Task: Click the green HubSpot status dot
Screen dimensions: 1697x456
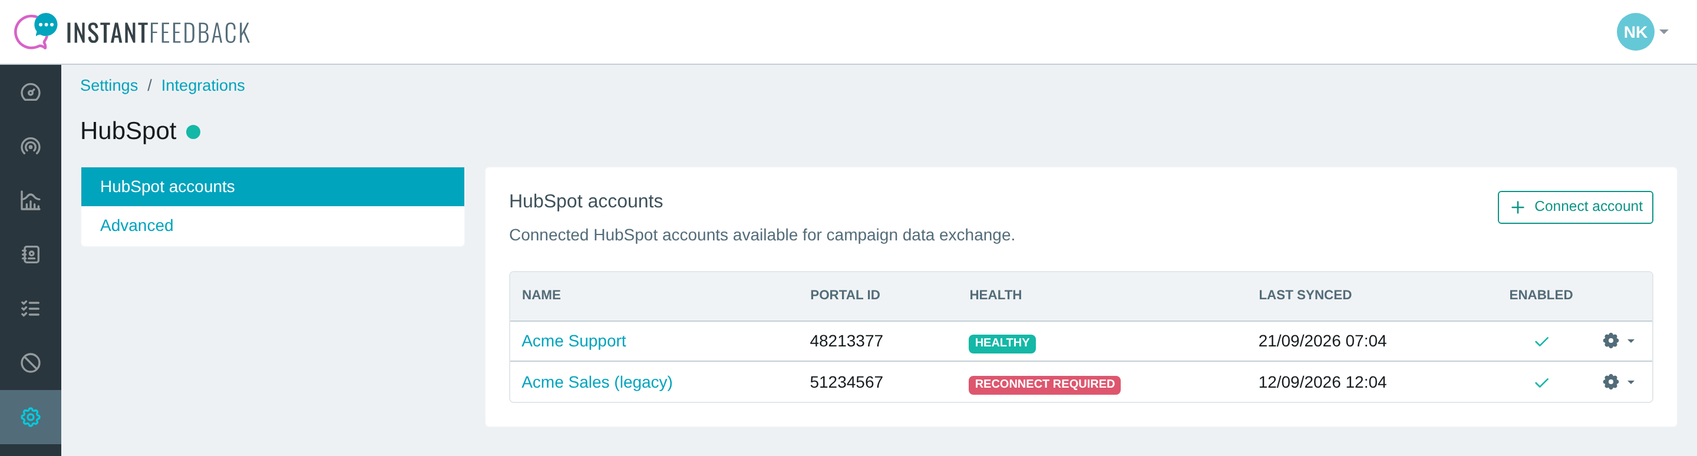Action: coord(193,133)
